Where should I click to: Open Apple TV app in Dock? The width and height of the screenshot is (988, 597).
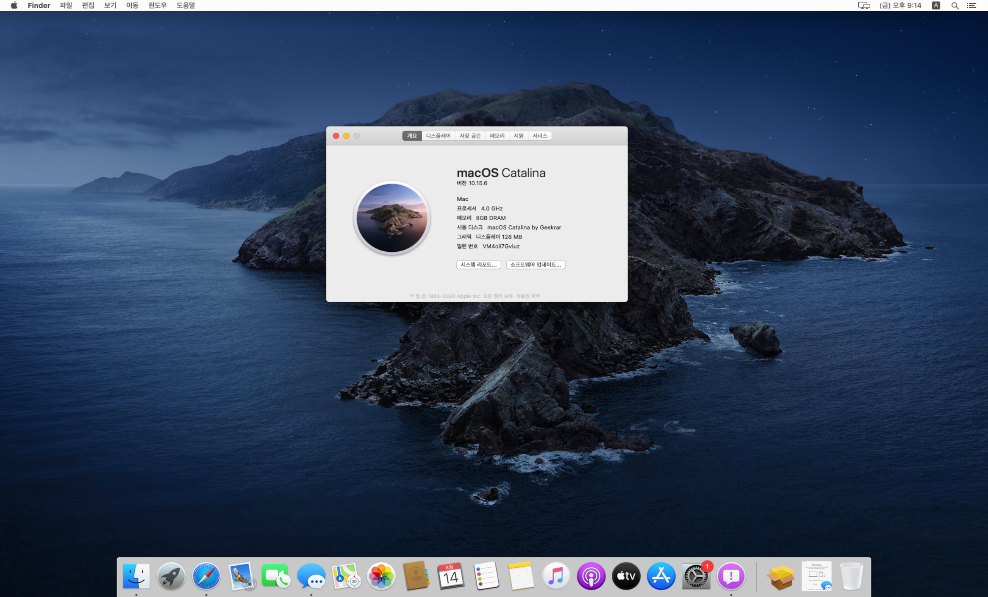coord(626,576)
